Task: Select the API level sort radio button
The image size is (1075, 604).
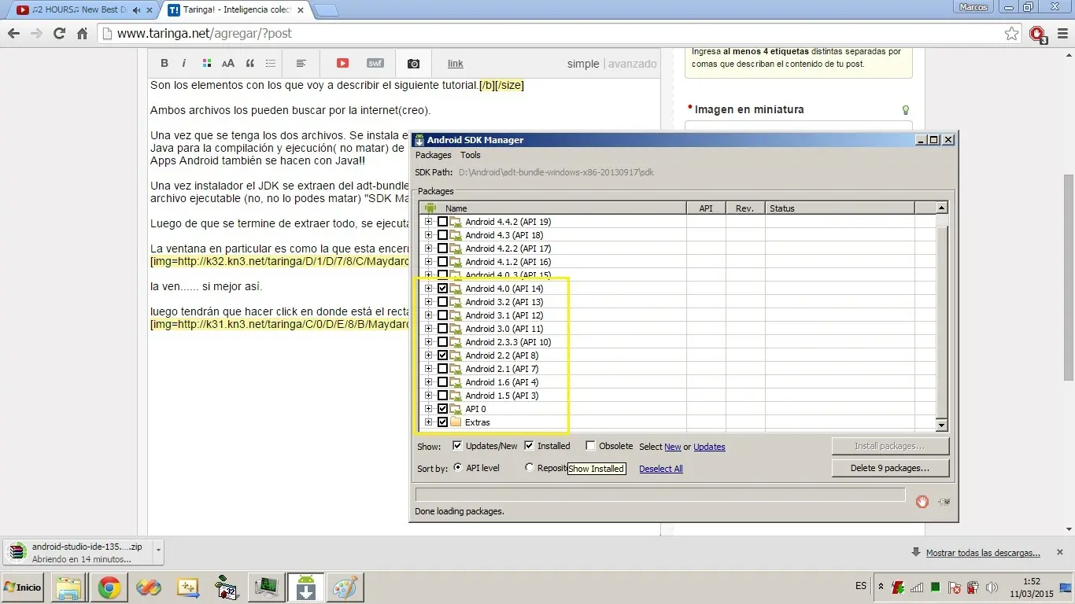Action: coord(458,468)
